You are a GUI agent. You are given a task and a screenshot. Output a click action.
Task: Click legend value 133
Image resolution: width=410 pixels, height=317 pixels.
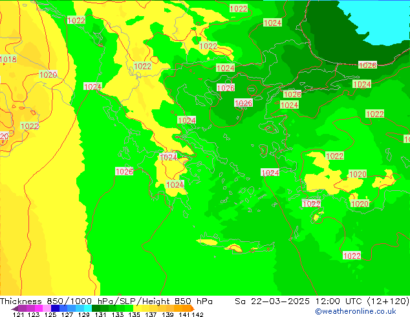(117, 314)
